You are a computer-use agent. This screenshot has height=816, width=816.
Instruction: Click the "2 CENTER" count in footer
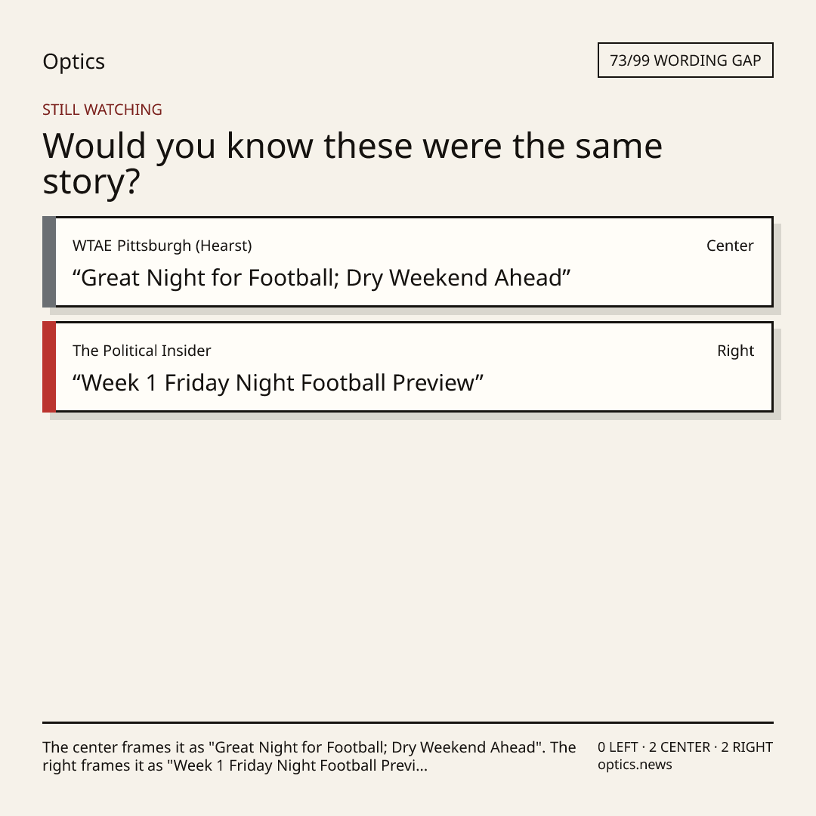679,747
